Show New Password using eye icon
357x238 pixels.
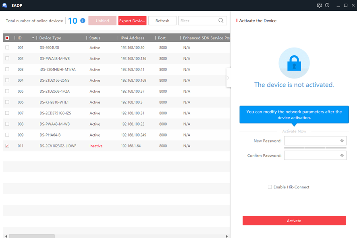pos(342,141)
